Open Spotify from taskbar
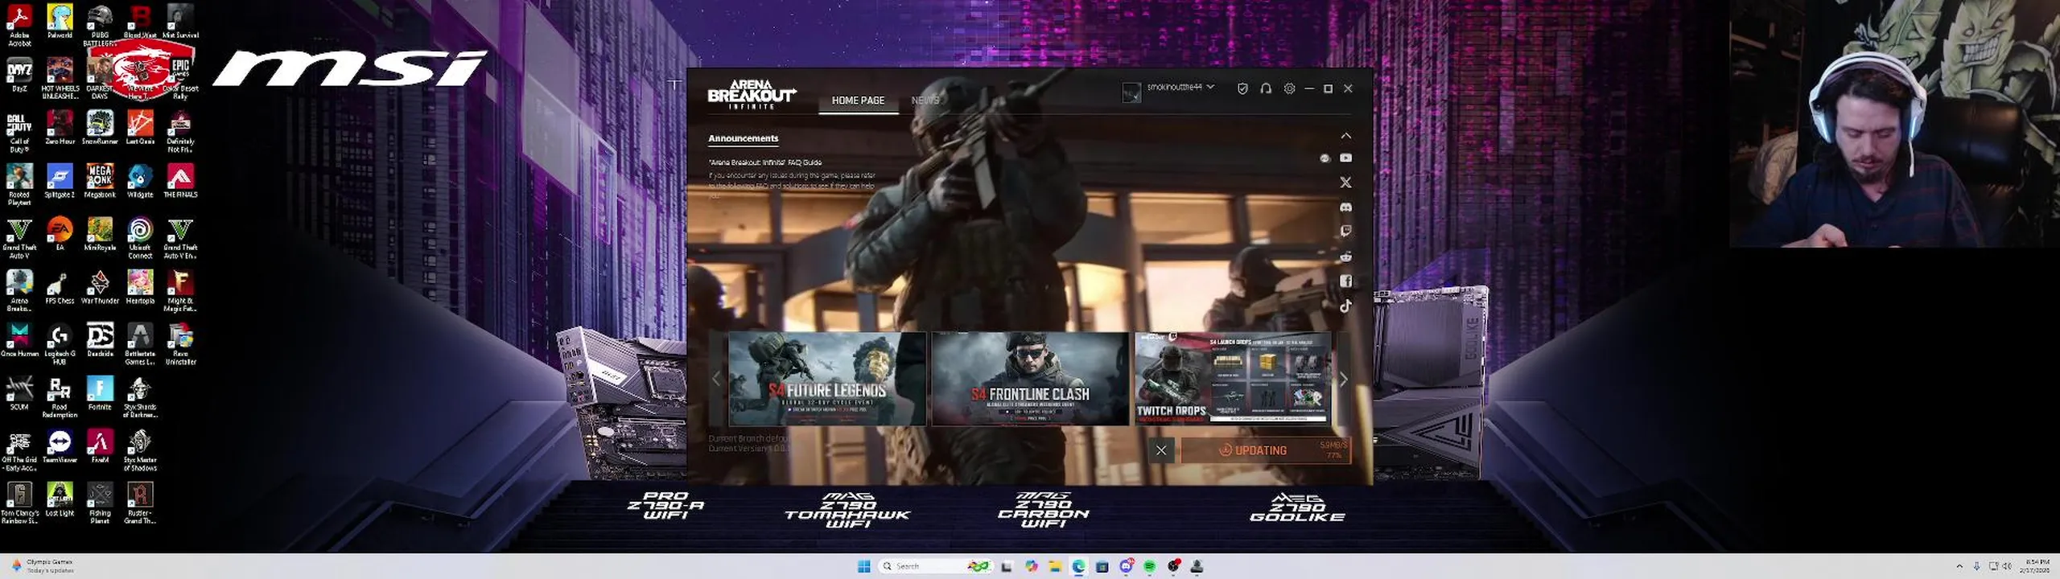 tap(1150, 566)
